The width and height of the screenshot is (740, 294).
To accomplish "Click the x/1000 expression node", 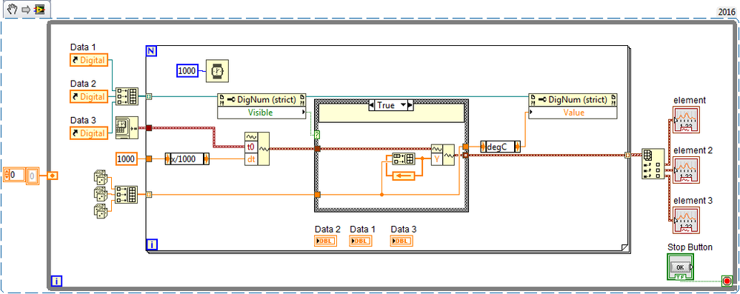I will [x=187, y=159].
